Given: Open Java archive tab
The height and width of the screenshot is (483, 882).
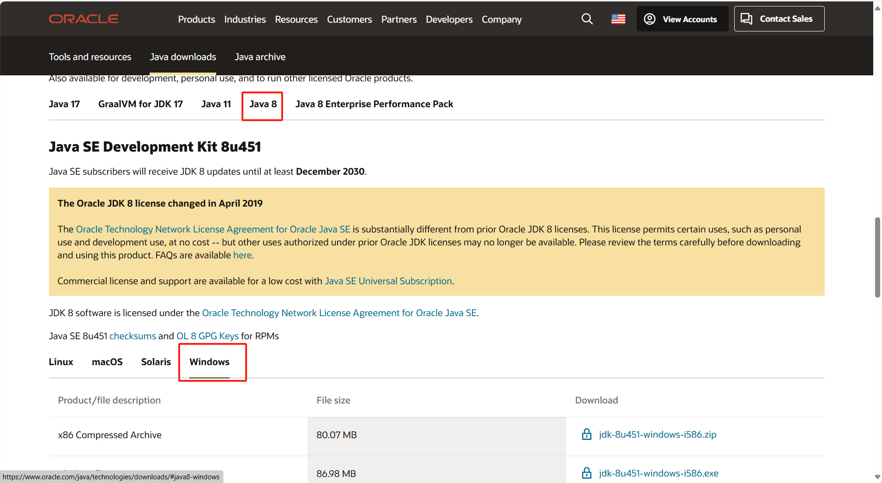Looking at the screenshot, I should [260, 57].
